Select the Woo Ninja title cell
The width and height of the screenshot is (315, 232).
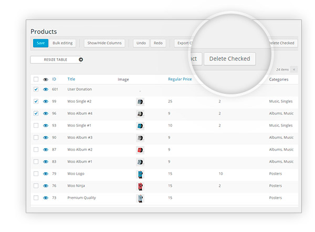click(76, 186)
